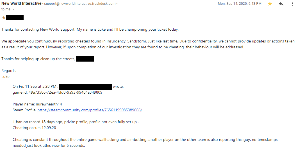The image size is (298, 151).
Task: Expand the "to me" recipient details arrow
Action: pyautogui.click(x=13, y=9)
